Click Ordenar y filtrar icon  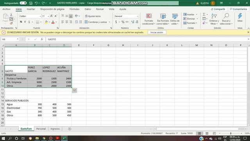tap(214, 19)
